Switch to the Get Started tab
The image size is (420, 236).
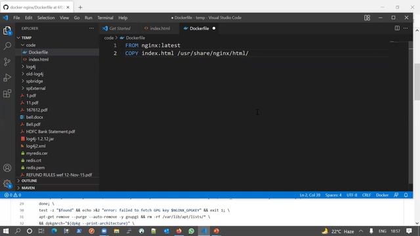click(119, 28)
